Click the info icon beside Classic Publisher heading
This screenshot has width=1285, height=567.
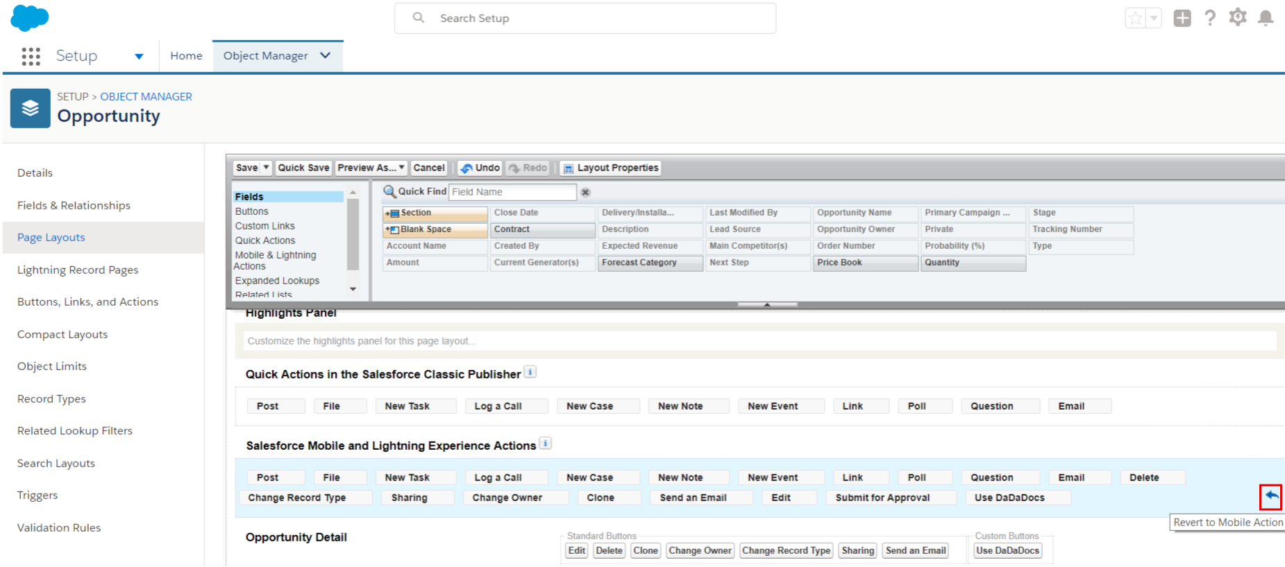(x=530, y=372)
